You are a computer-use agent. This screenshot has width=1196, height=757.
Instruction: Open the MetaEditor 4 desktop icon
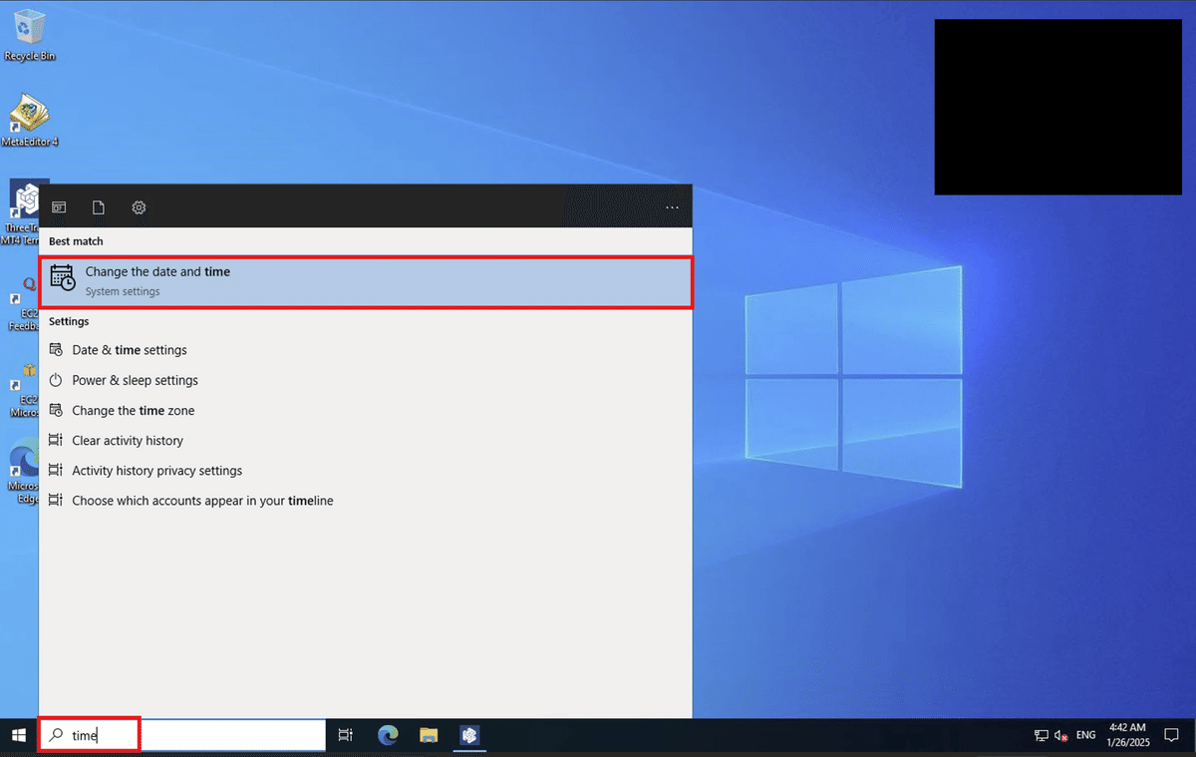click(x=28, y=112)
